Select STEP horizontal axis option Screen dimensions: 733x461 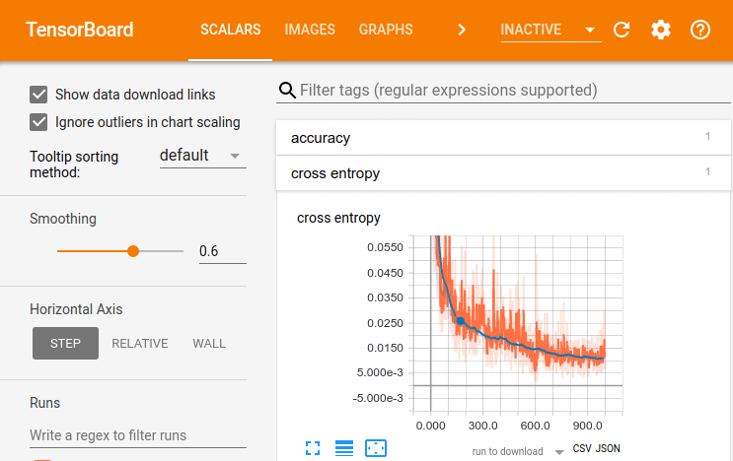[x=65, y=344]
